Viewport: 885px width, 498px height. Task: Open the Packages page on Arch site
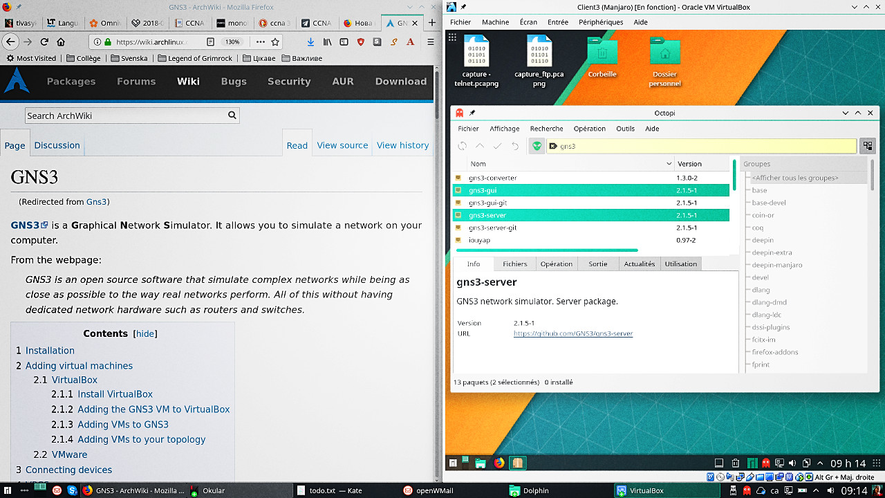pyautogui.click(x=71, y=81)
